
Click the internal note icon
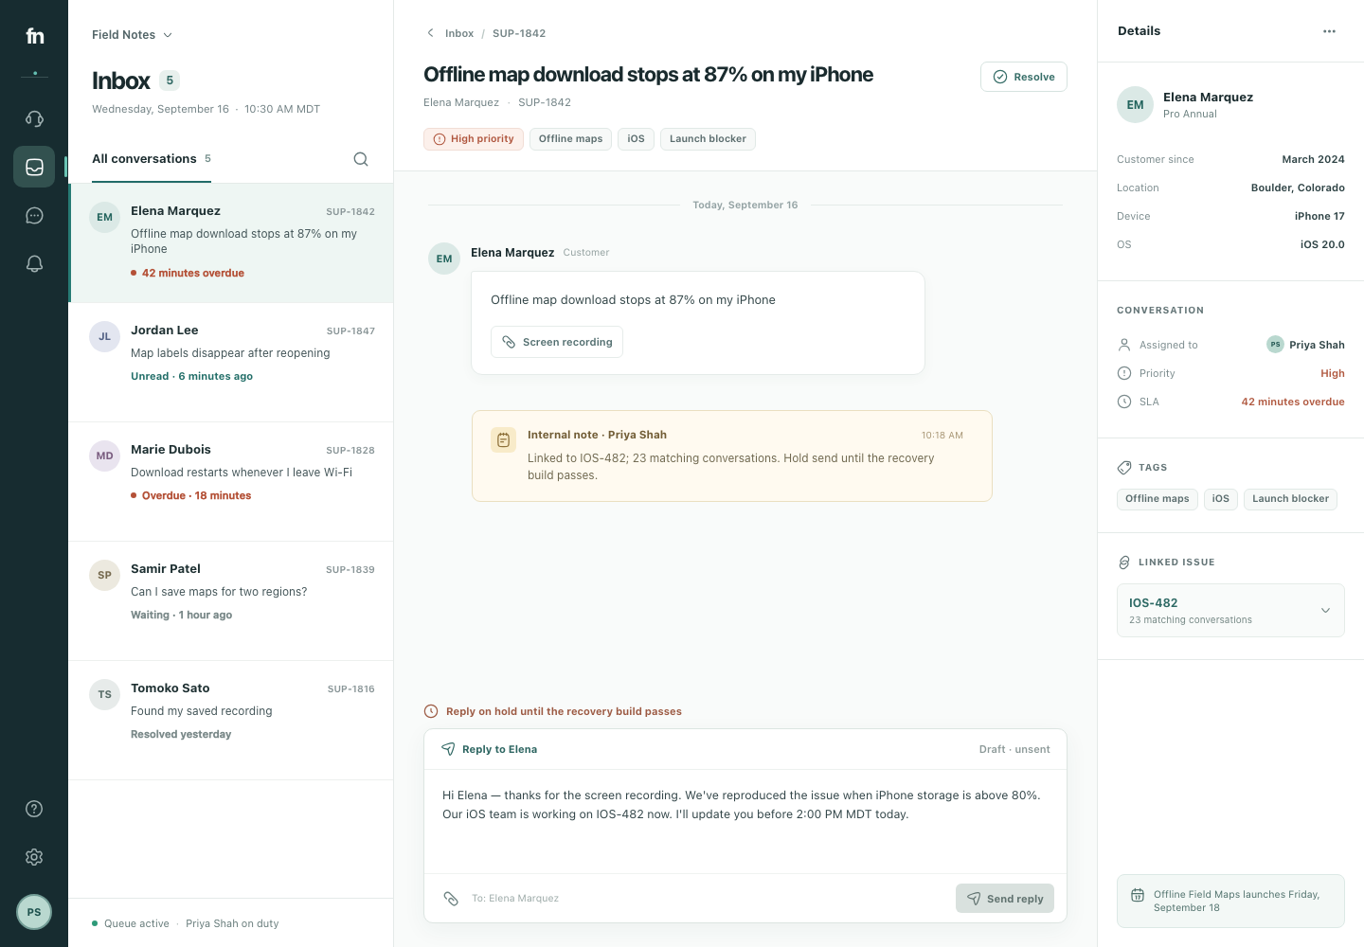tap(503, 439)
